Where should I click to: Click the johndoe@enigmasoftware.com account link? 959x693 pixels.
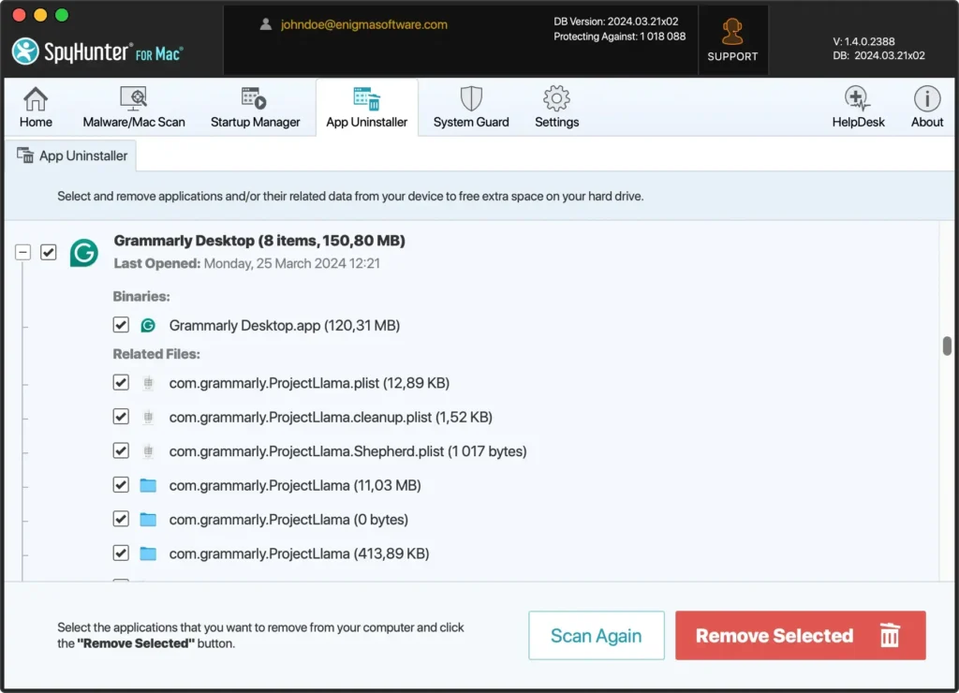point(363,25)
